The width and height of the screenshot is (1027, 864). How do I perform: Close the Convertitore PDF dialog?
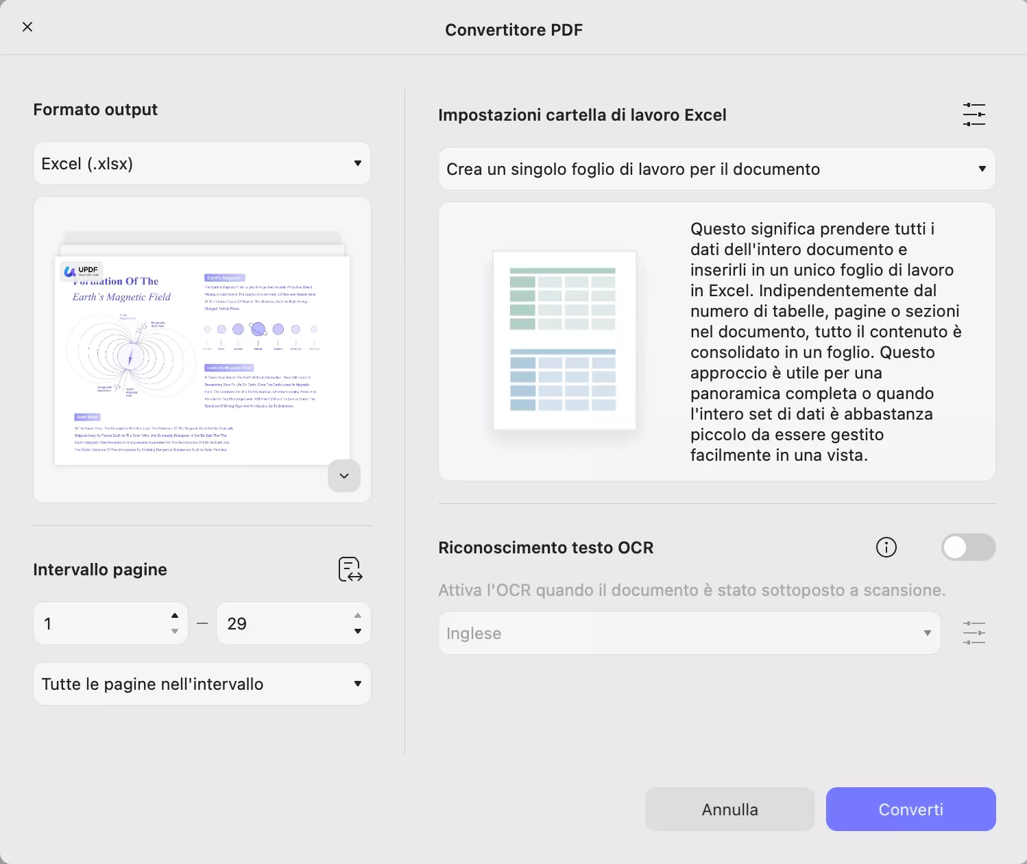[x=27, y=27]
